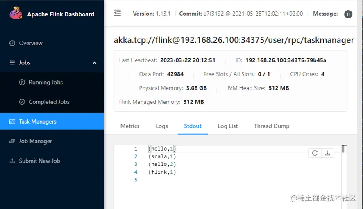Click the JVM Heap Size value 512 MB

pos(279,88)
